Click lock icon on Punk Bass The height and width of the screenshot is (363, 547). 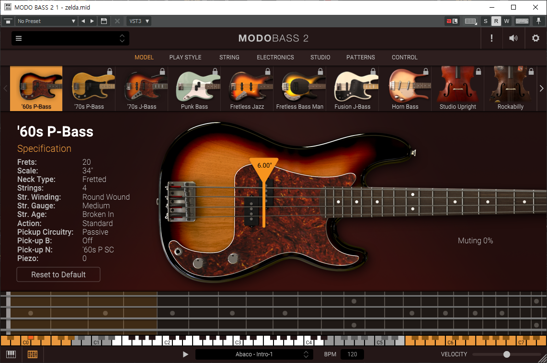tap(215, 71)
